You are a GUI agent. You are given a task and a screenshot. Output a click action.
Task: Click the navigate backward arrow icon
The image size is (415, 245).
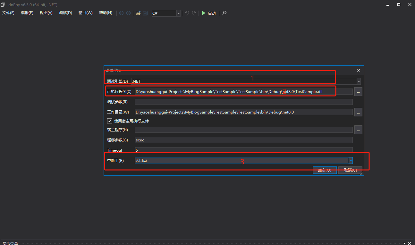click(121, 13)
